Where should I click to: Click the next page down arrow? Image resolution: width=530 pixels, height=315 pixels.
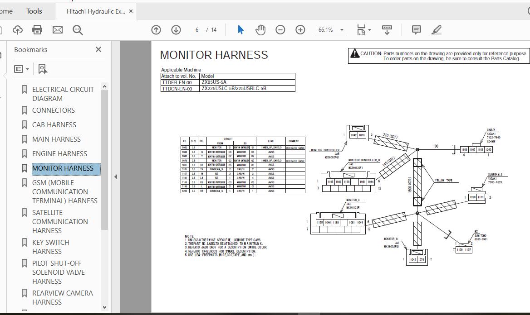[176, 30]
